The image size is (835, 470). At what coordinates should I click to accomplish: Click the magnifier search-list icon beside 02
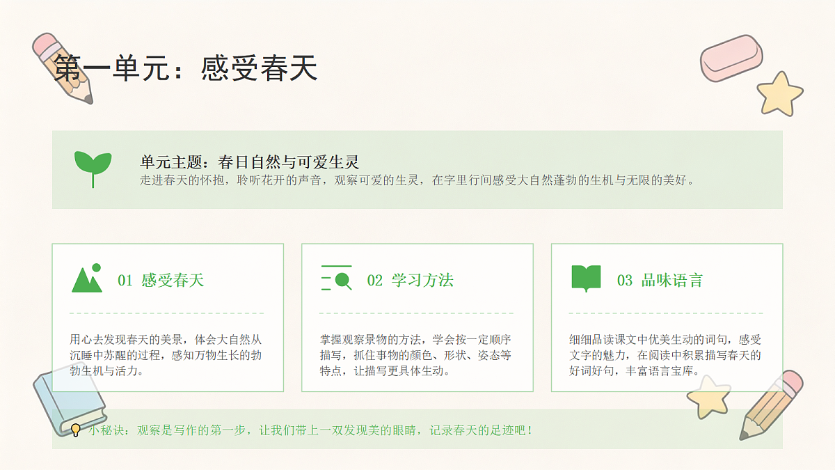tap(336, 278)
